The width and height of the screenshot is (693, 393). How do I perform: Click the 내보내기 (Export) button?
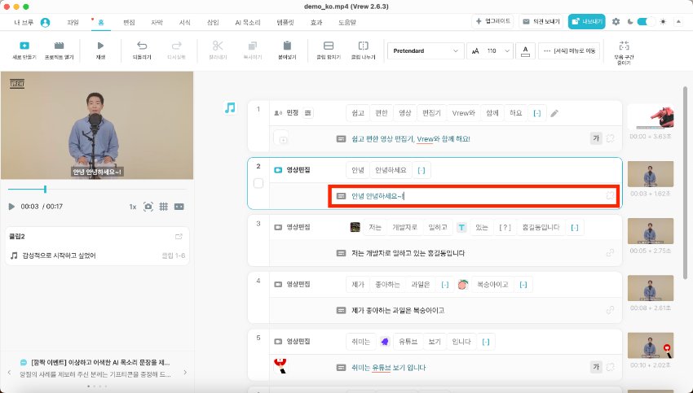pos(586,22)
